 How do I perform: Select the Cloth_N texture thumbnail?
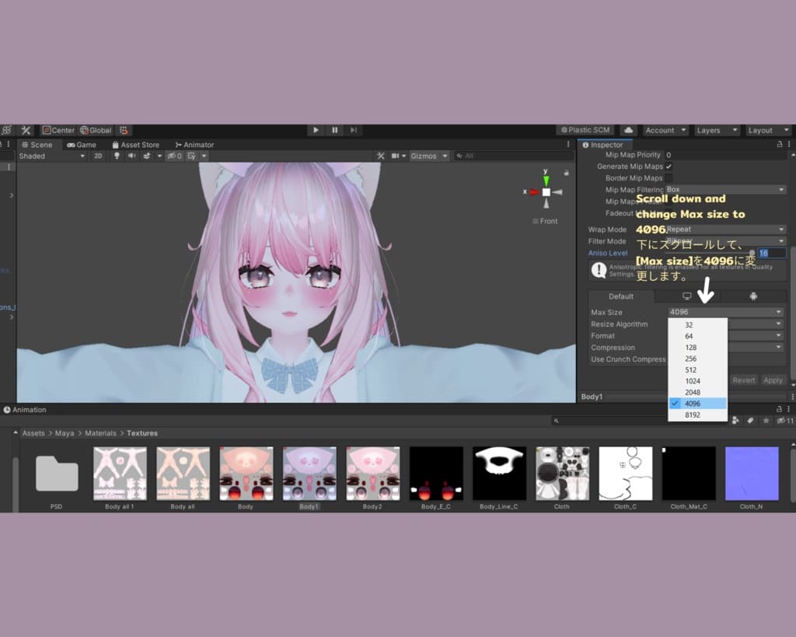pyautogui.click(x=751, y=477)
